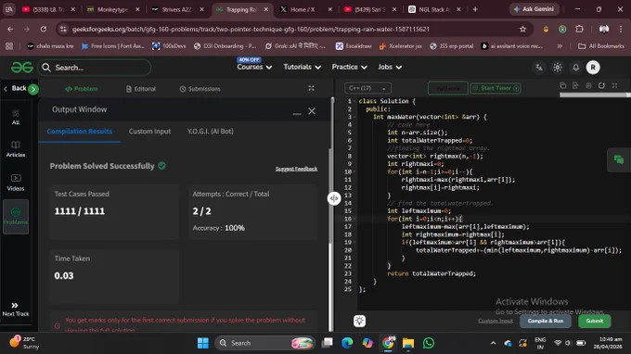Open Microsoft Edge from the taskbar
The image size is (631, 354).
coord(347,343)
